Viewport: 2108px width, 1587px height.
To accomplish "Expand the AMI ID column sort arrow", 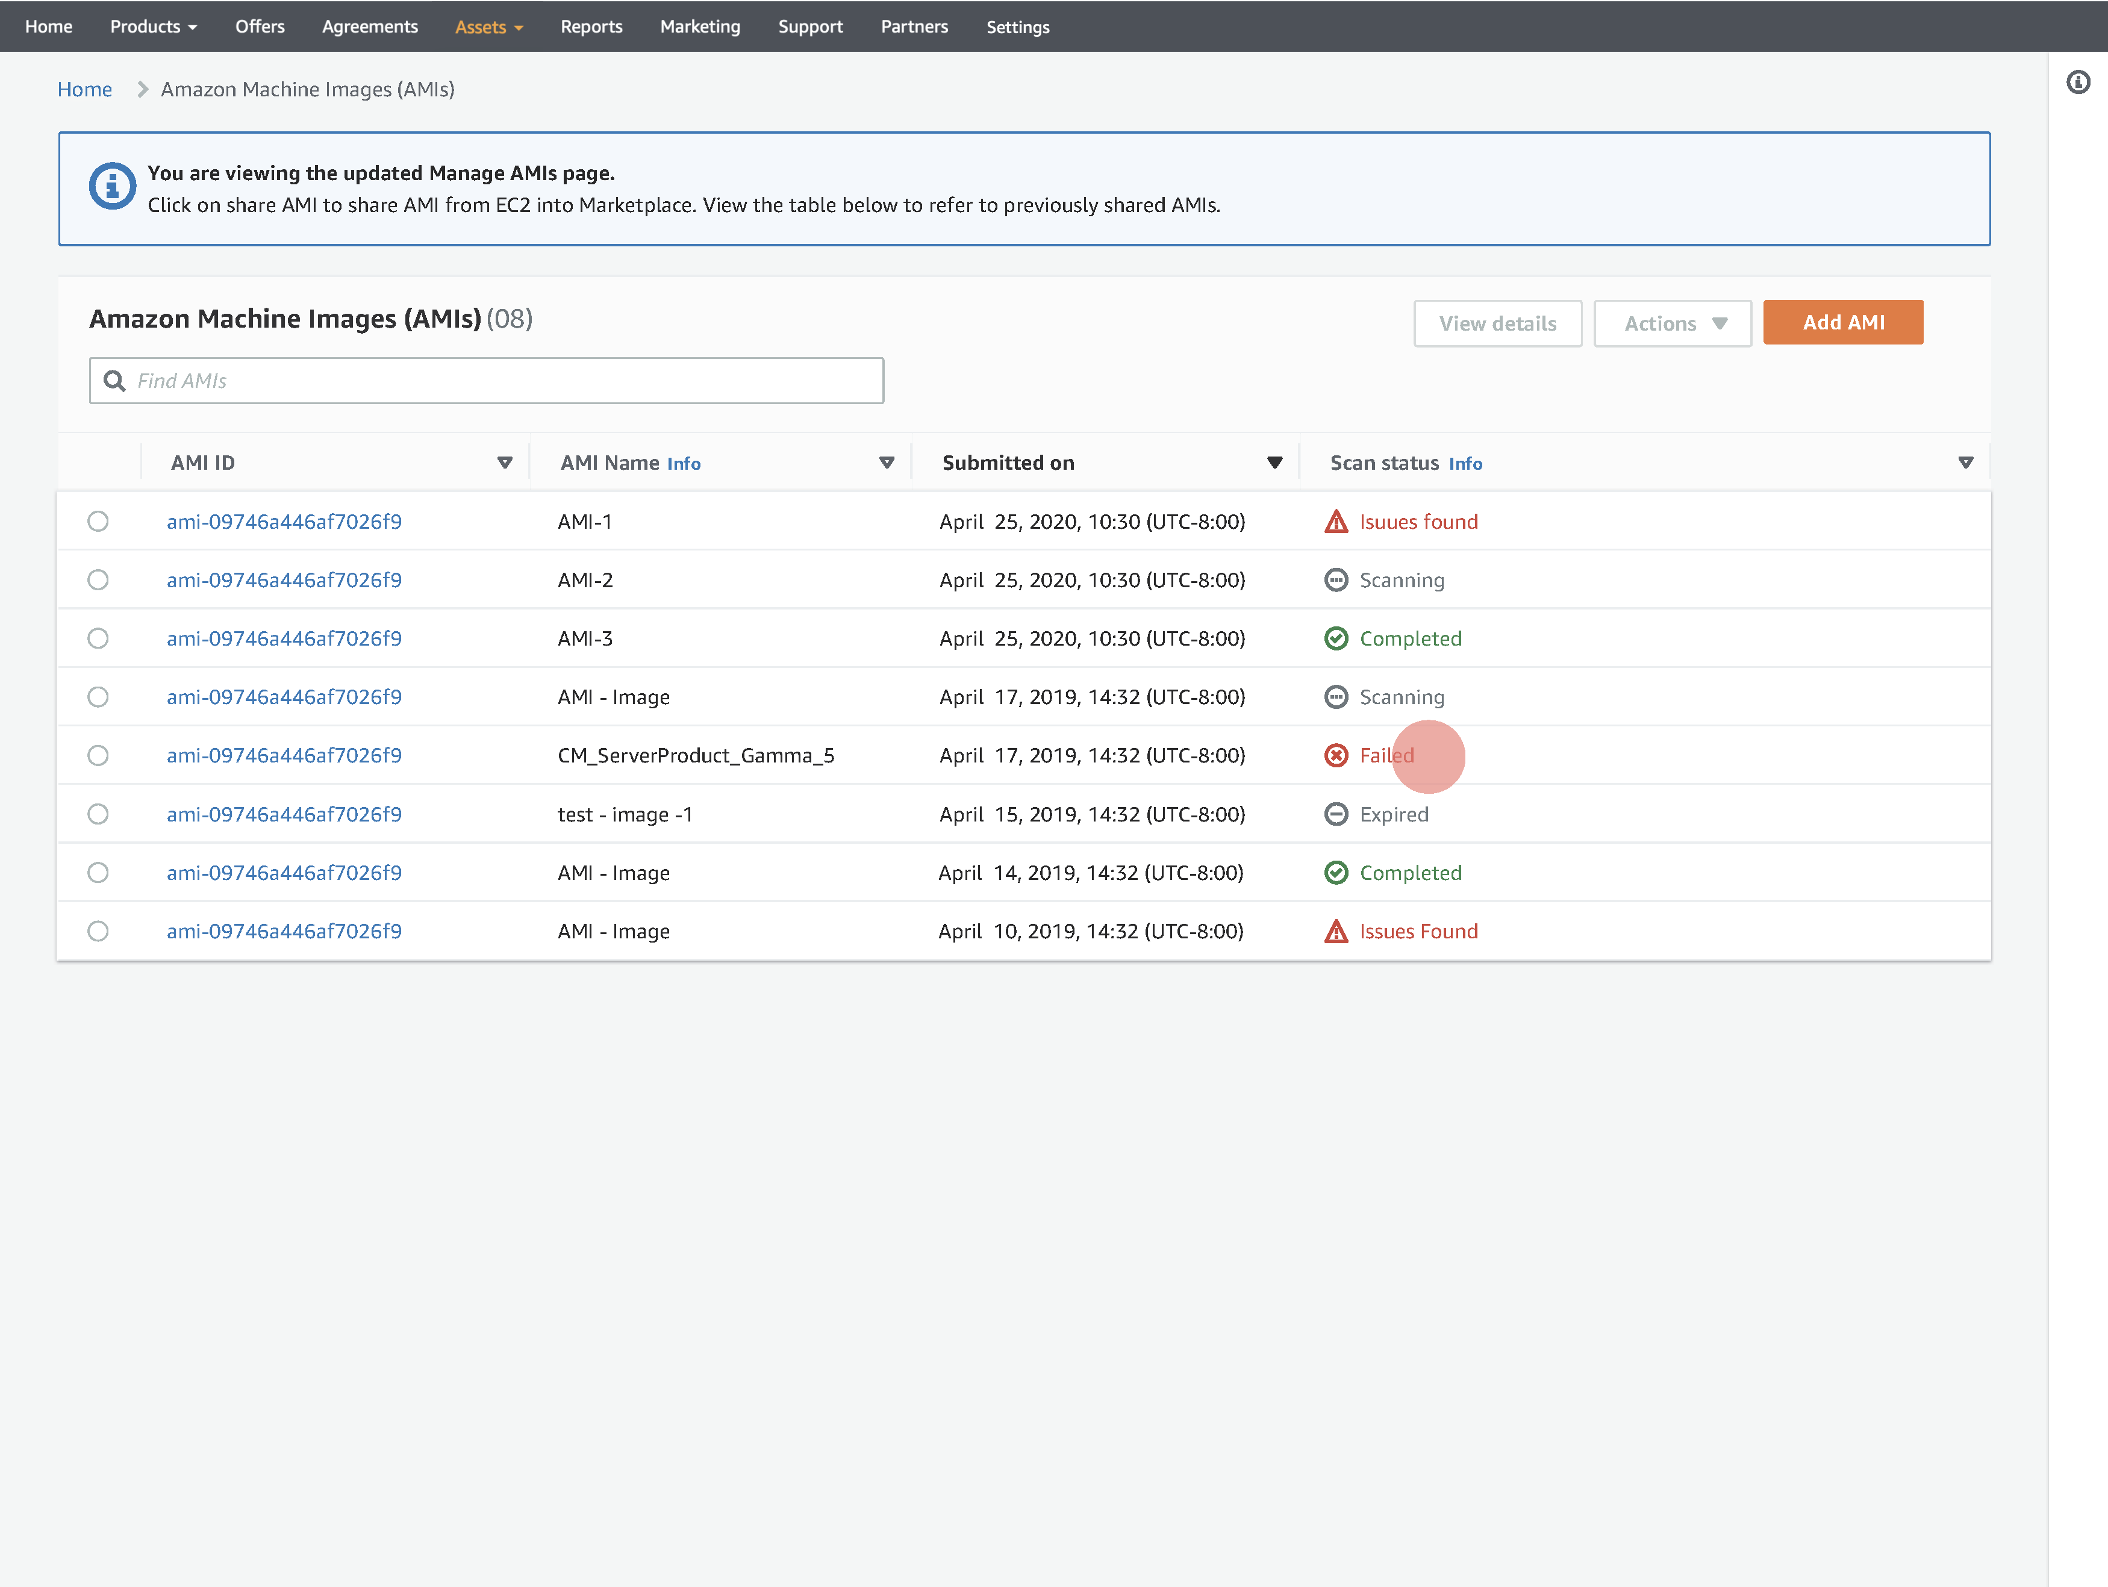I will (505, 463).
